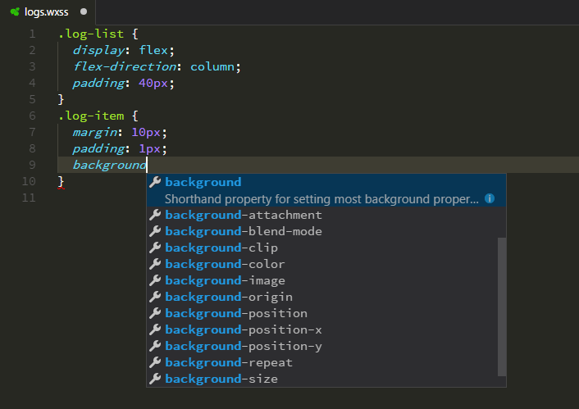
Task: Click wrench icon beside background-blend-mode
Action: point(155,230)
